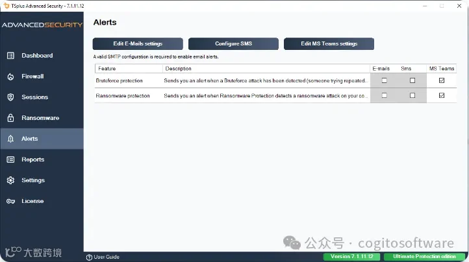
Task: Click the SMTP configuration required notice
Action: coord(156,57)
